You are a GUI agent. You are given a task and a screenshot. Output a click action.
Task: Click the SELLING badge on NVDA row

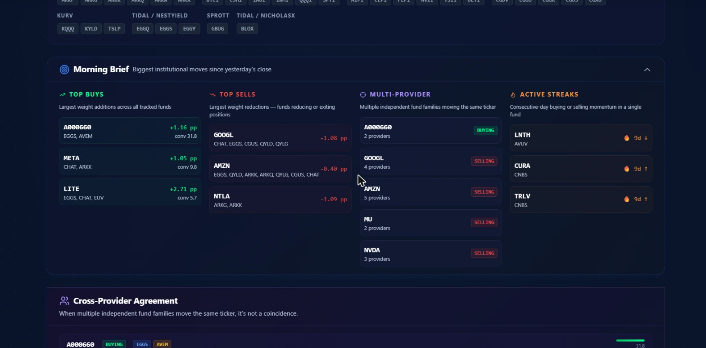[484, 253]
